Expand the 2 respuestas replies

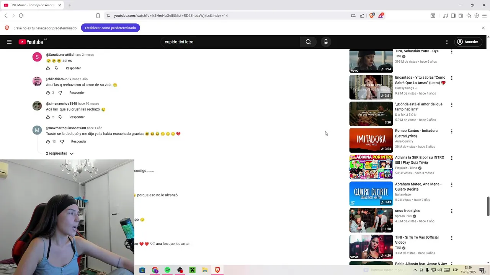click(60, 154)
